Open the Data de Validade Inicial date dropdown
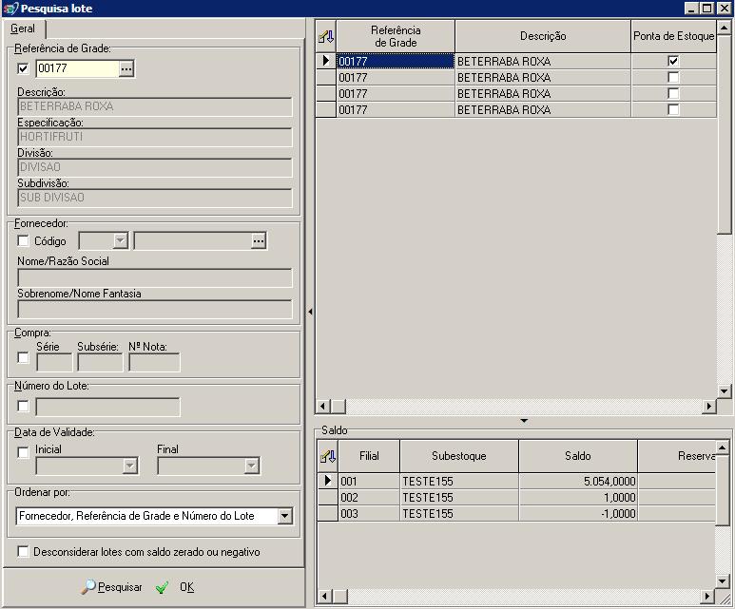Image resolution: width=735 pixels, height=609 pixels. (x=129, y=466)
